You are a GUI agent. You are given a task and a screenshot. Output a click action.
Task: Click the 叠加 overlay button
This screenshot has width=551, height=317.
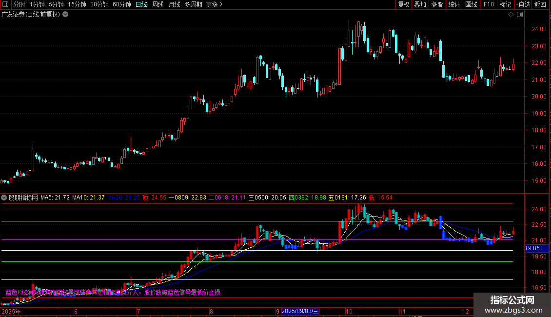(x=420, y=4)
